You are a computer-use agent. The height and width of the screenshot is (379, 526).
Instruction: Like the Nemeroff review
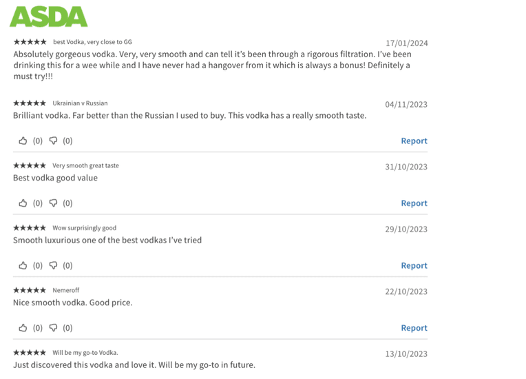tap(23, 327)
